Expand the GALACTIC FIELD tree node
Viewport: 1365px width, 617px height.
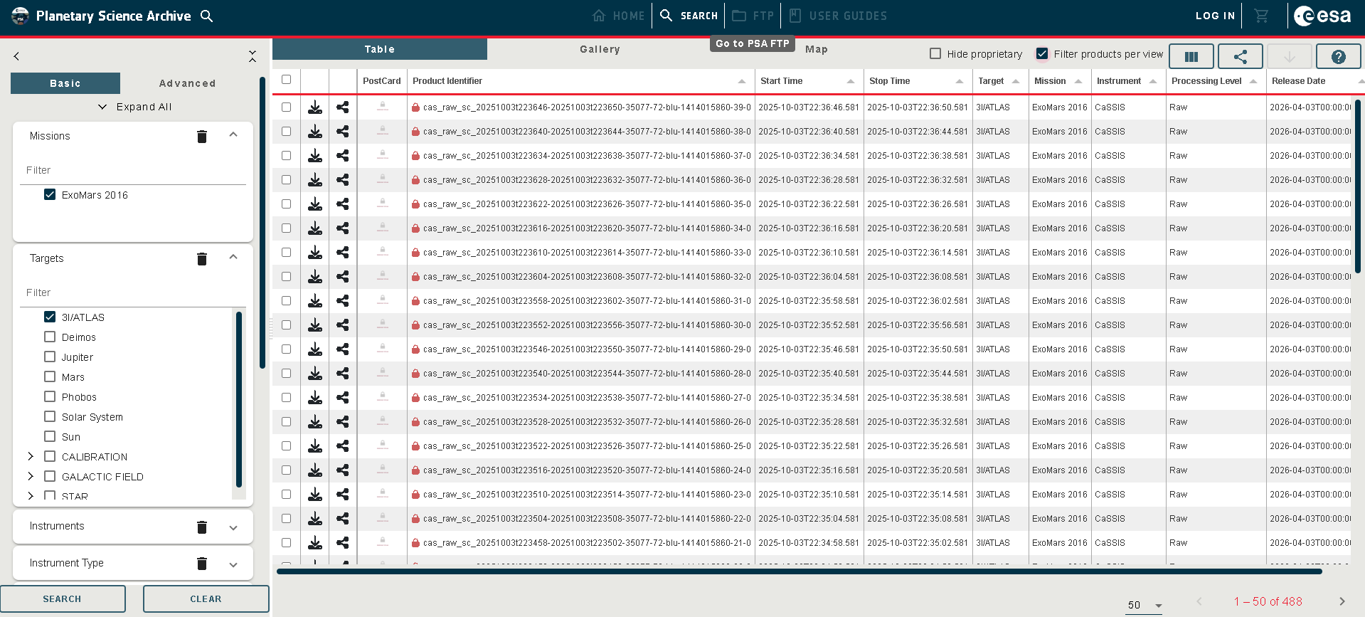coord(31,476)
